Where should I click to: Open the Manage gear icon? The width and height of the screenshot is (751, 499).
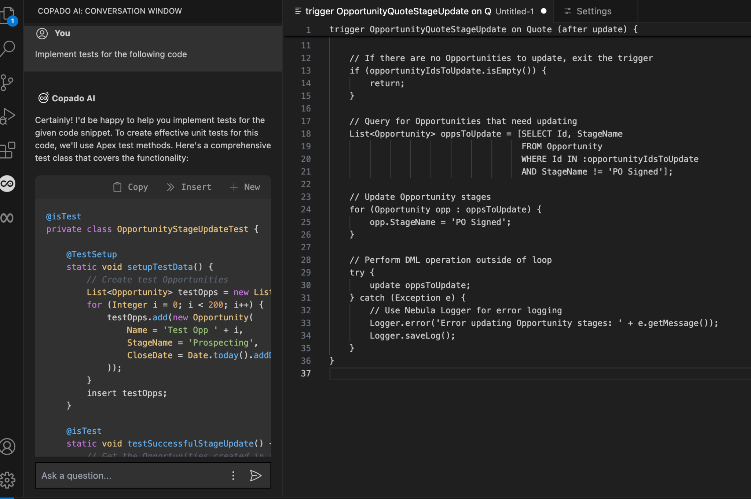click(x=8, y=480)
